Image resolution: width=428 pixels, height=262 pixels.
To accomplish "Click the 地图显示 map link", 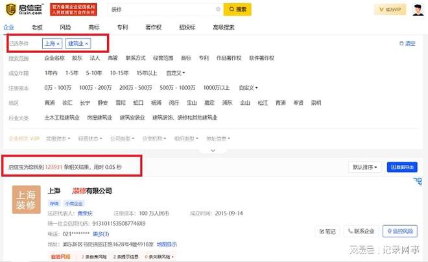I will point(167,245).
